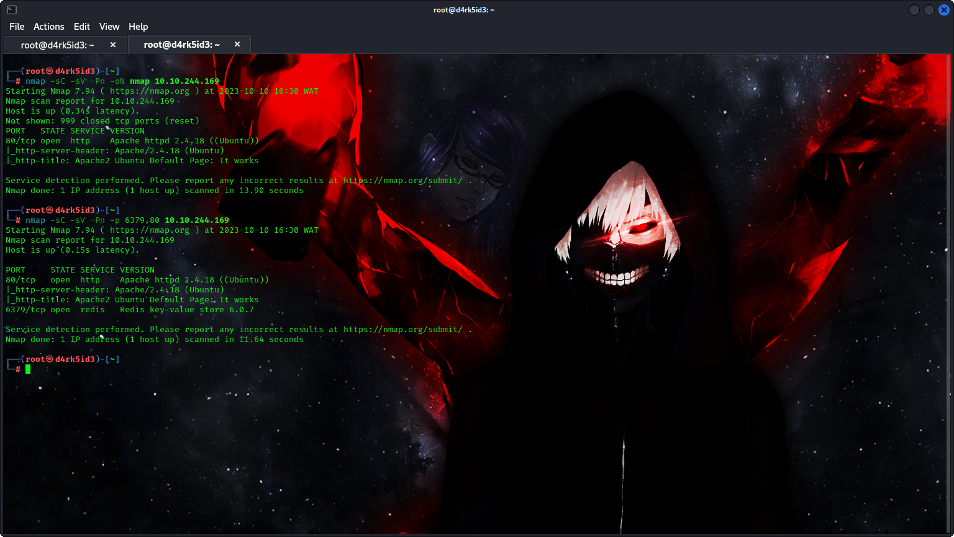The image size is (954, 537).
Task: Switch to the first terminal tab
Action: tap(57, 45)
